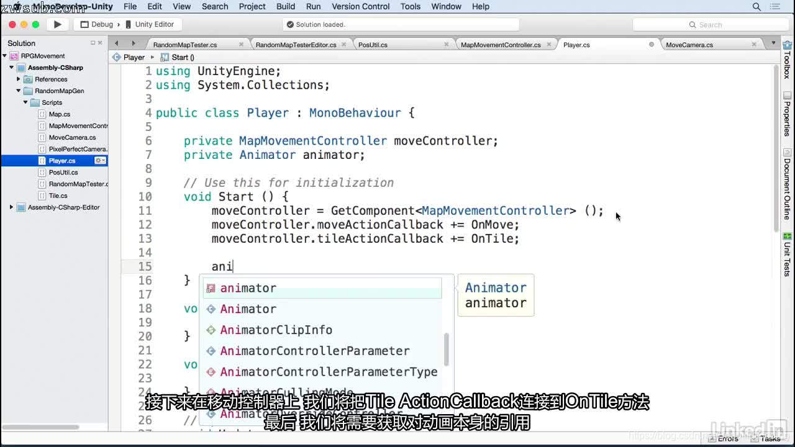Open the Properties side panel
Screen dimensions: 795x447
[787, 115]
